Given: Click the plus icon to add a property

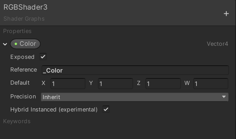Looking at the screenshot, I should (226, 14).
